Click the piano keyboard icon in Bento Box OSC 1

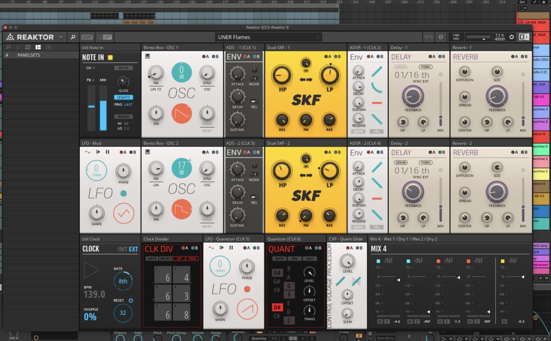pos(148,56)
